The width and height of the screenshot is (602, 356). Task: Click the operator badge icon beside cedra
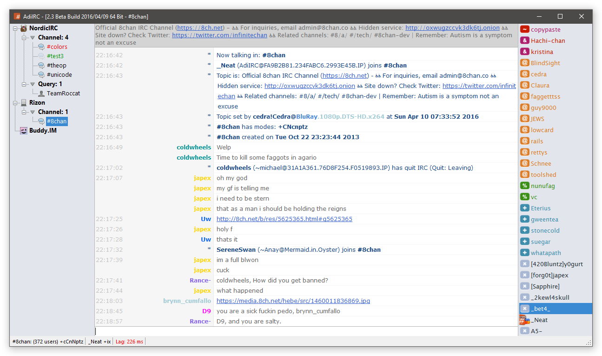524,74
